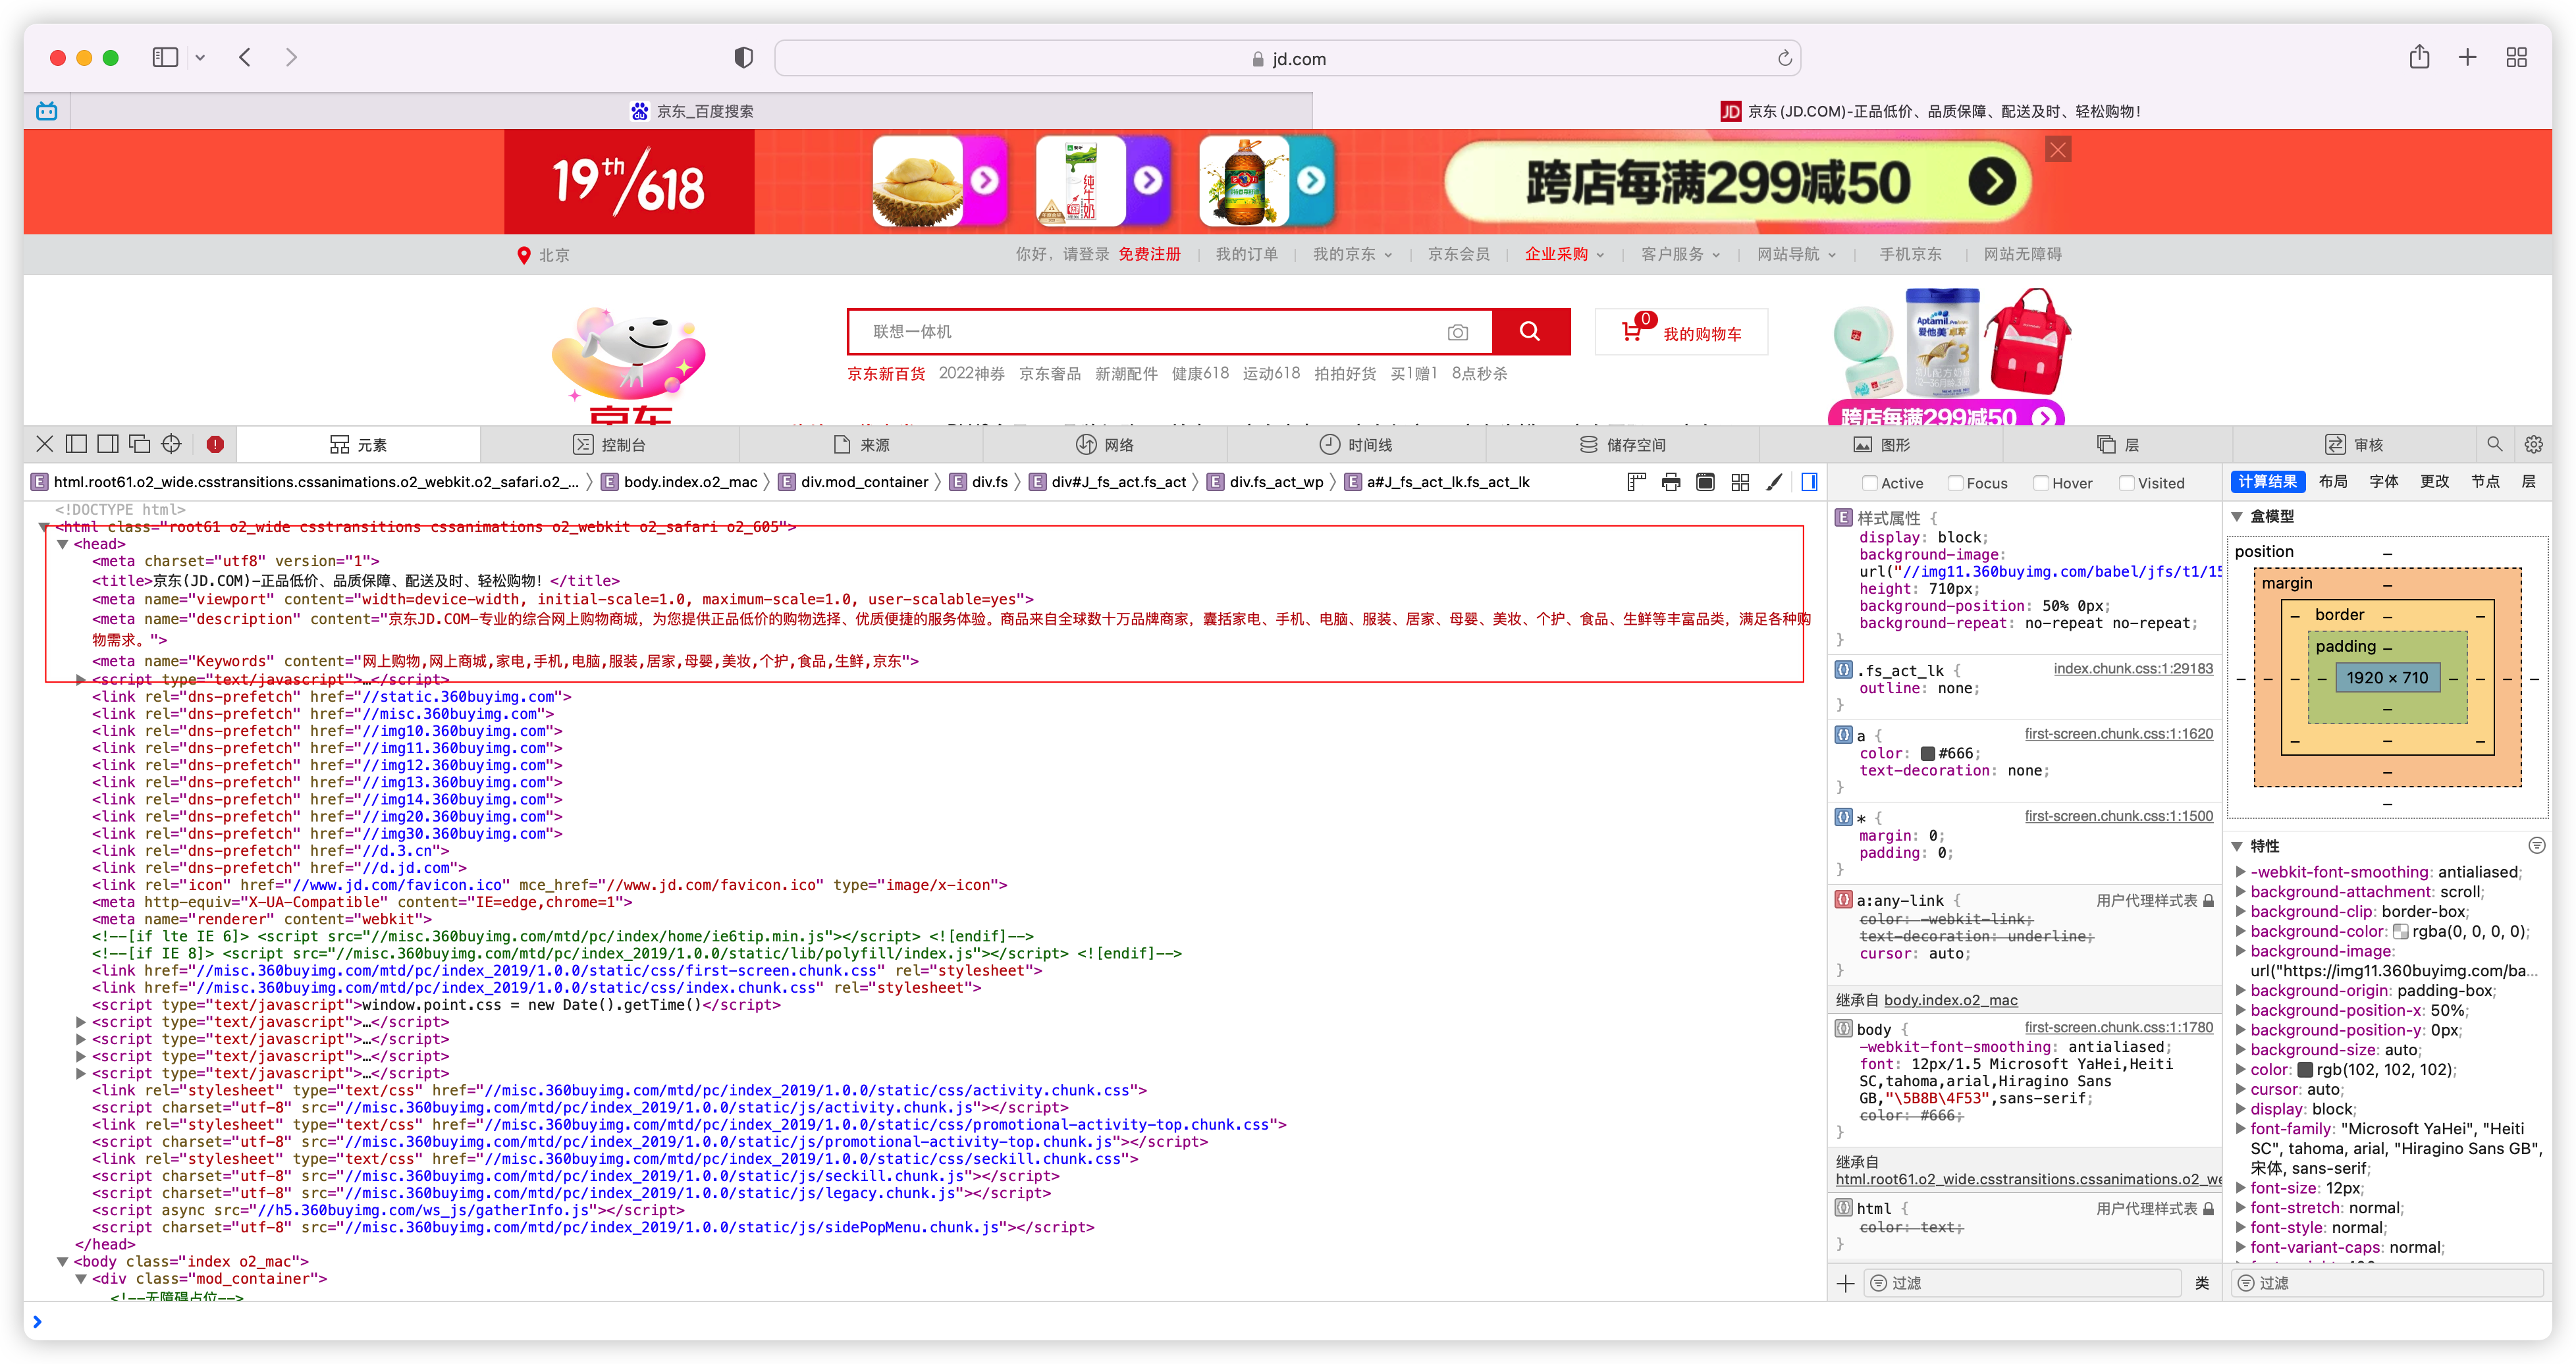Click the 免费注册 register link
The width and height of the screenshot is (2576, 1364).
pos(1149,254)
